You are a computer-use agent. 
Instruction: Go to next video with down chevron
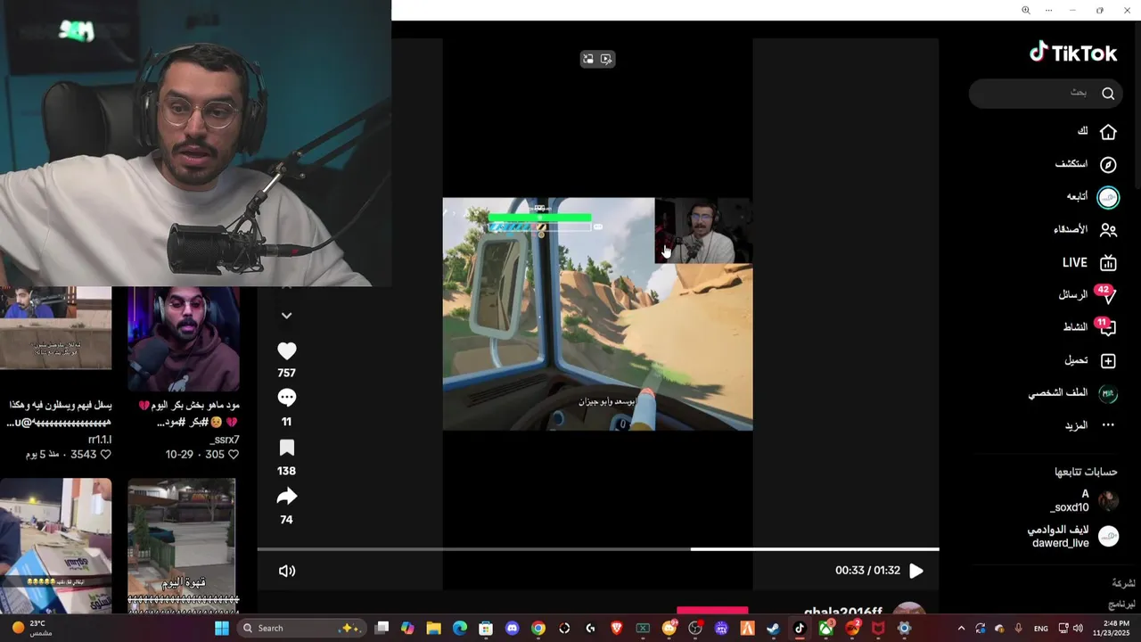(x=286, y=316)
